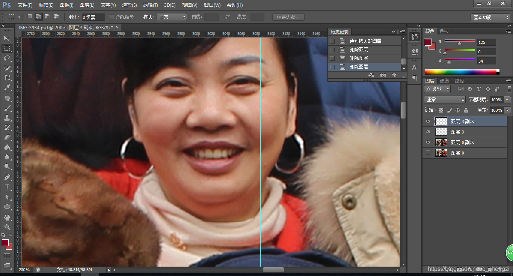The image size is (513, 276).
Task: Select the Blur tool
Action: pos(7,157)
